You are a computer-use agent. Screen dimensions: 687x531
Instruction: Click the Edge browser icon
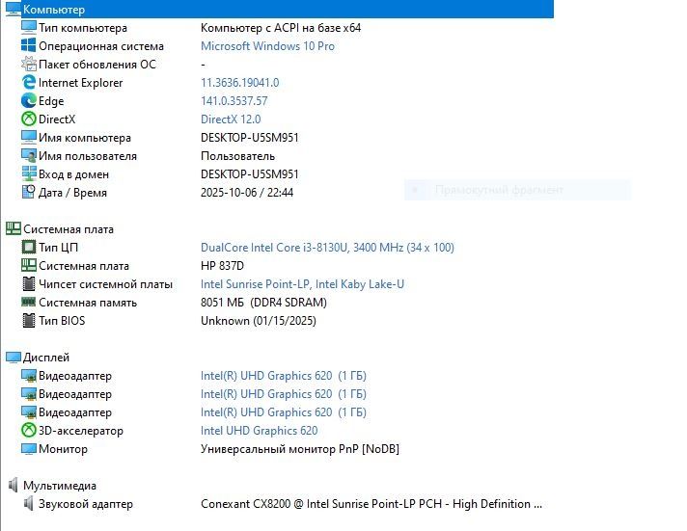29,100
